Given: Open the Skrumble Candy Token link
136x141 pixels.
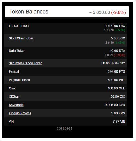Looking at the screenshot, I should (26, 63).
